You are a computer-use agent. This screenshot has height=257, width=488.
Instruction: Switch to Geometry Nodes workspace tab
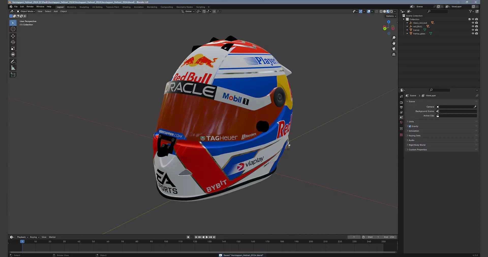click(x=185, y=7)
